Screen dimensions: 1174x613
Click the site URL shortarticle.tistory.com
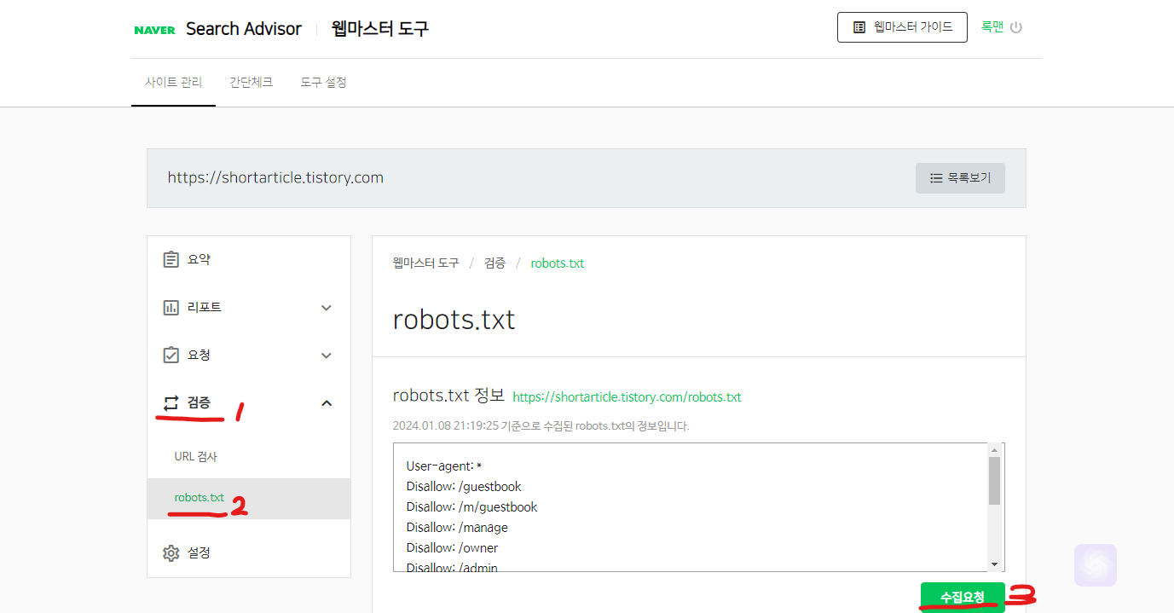click(275, 178)
